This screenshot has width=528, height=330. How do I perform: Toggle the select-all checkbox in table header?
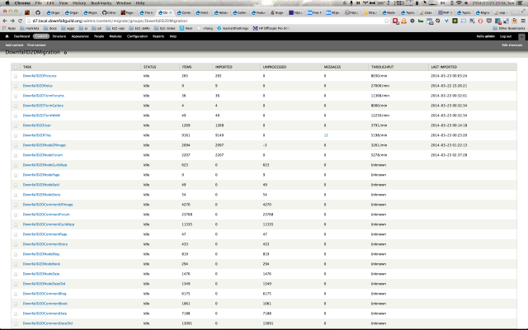16,67
